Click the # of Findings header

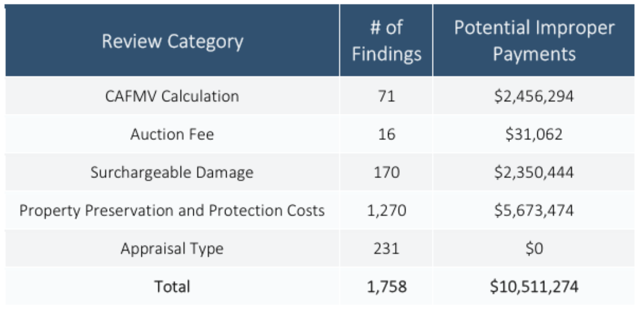(387, 41)
